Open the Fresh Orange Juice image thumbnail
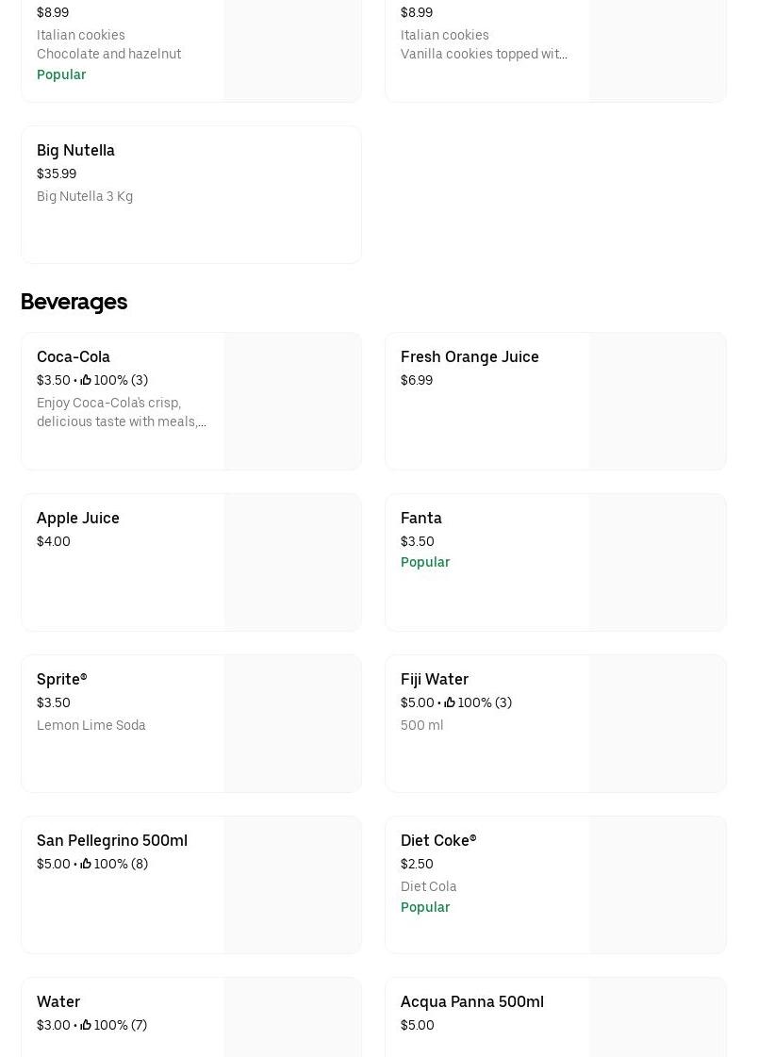 coord(657,401)
